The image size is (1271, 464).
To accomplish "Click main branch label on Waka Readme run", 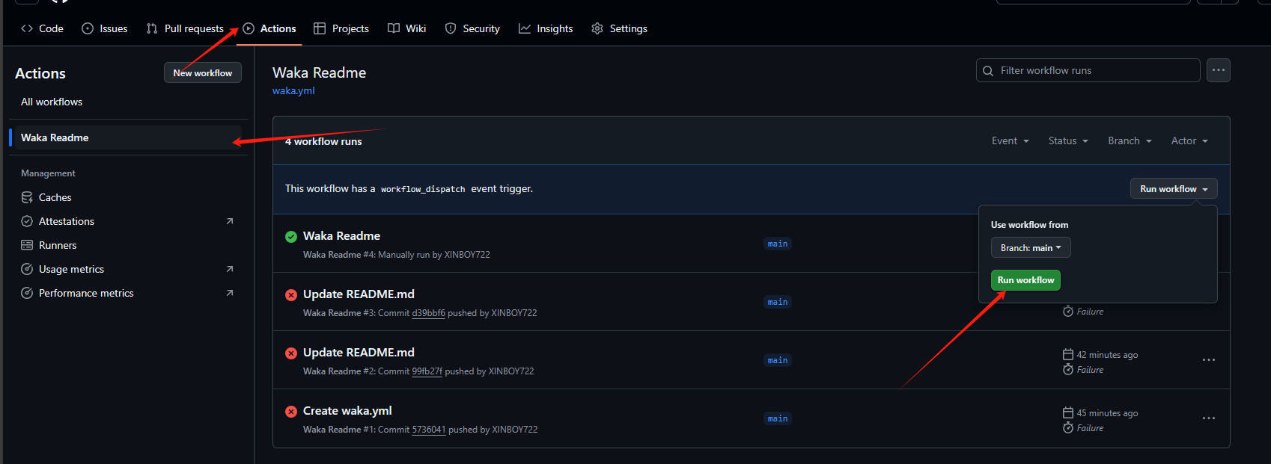I will [778, 244].
